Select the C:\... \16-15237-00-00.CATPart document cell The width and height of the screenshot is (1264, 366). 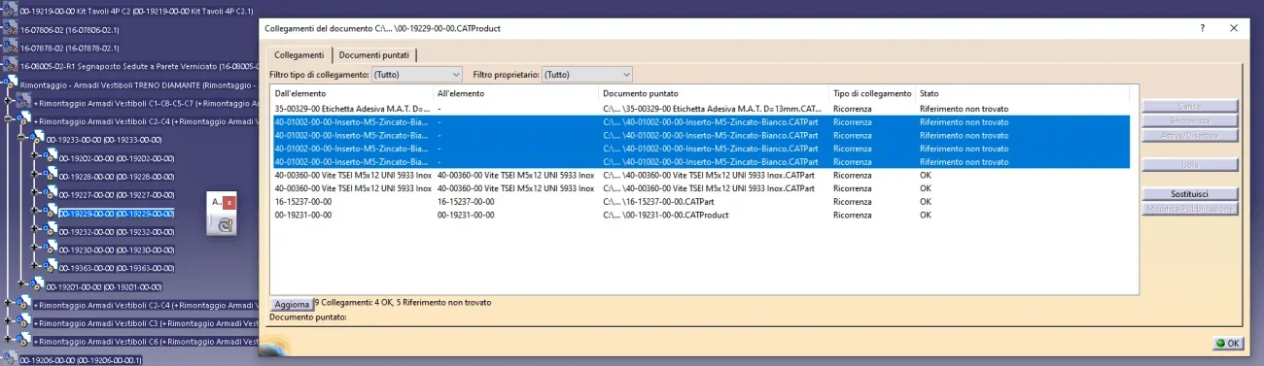coord(715,201)
